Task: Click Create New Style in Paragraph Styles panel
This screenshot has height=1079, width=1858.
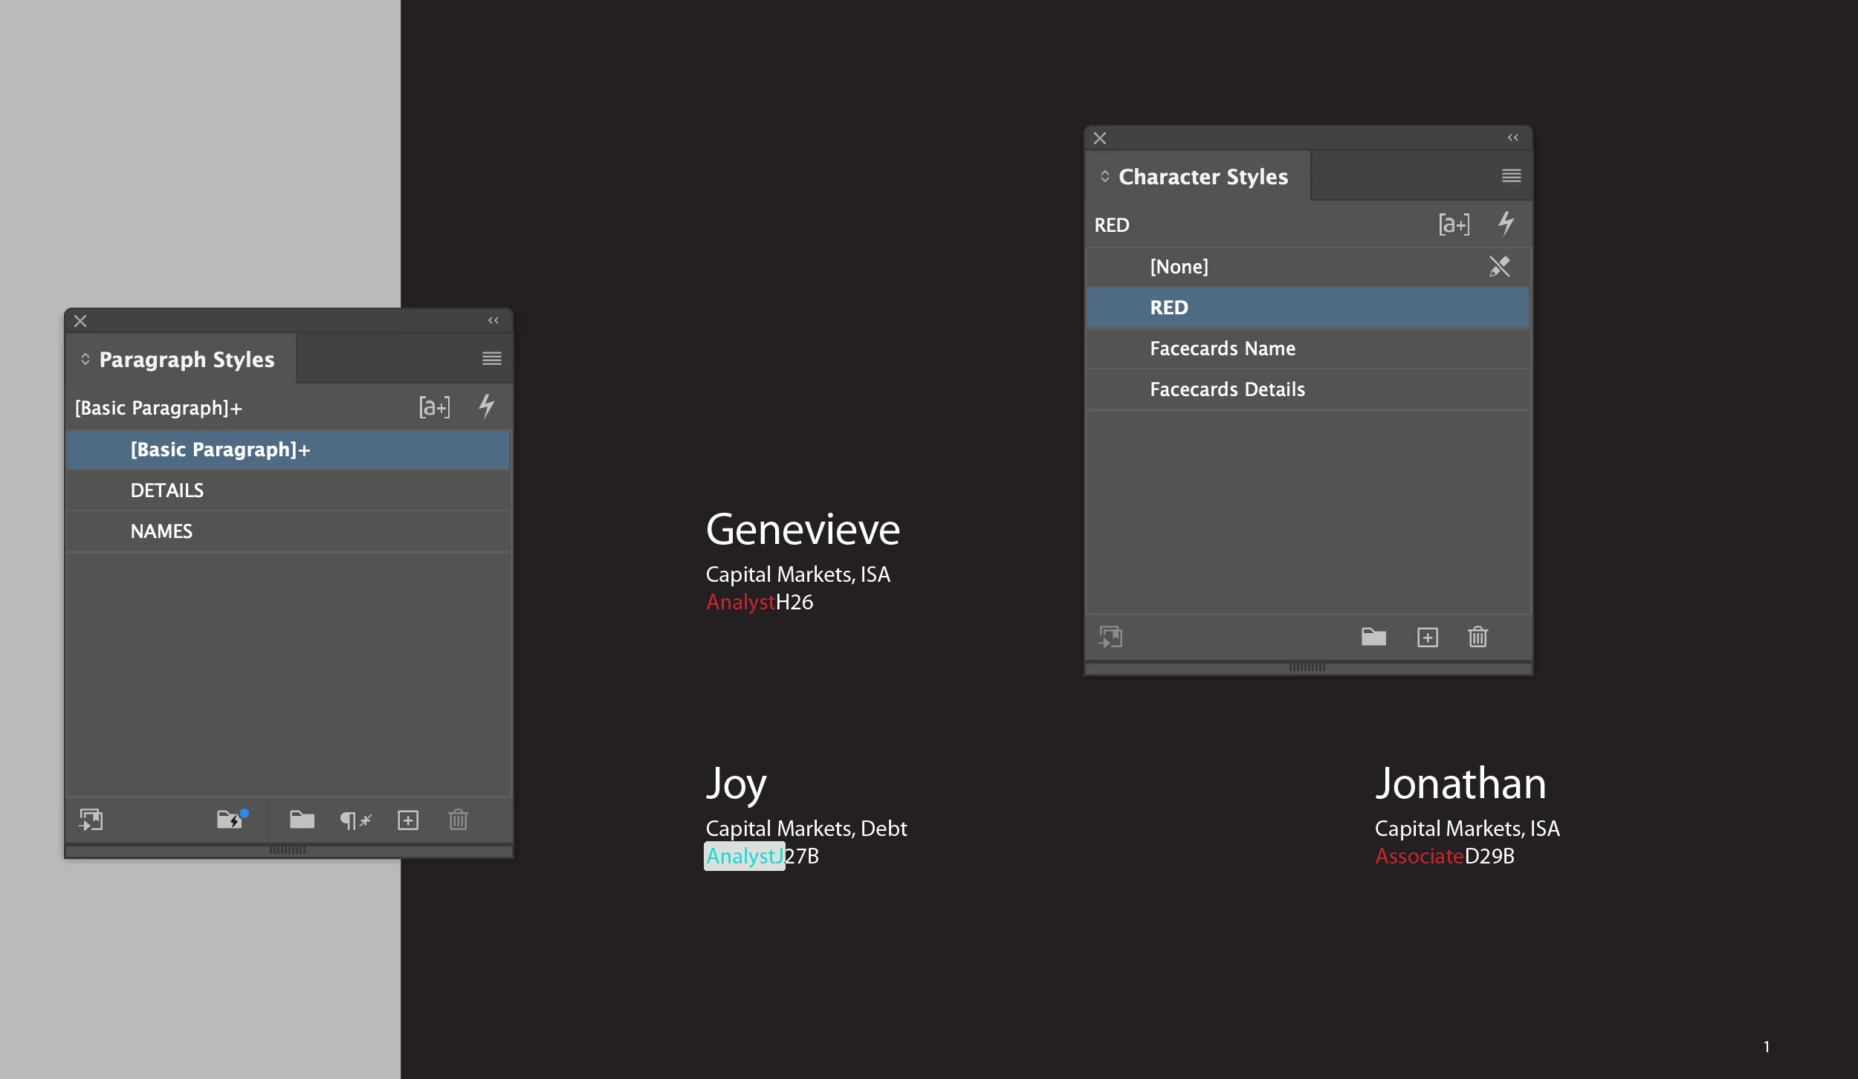Action: (408, 820)
